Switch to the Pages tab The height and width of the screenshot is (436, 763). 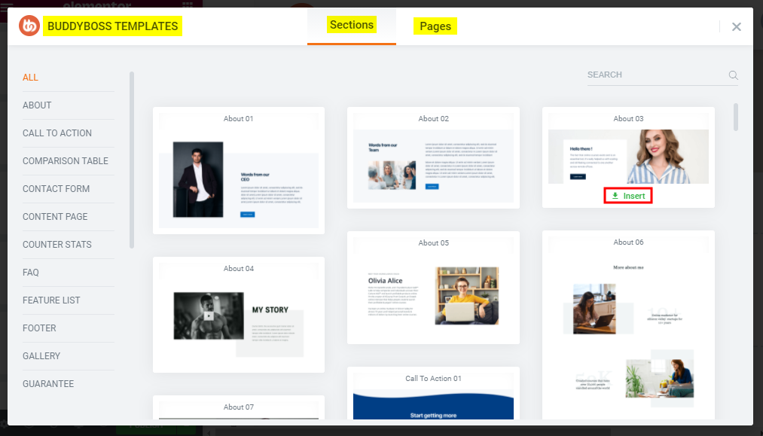tap(435, 26)
